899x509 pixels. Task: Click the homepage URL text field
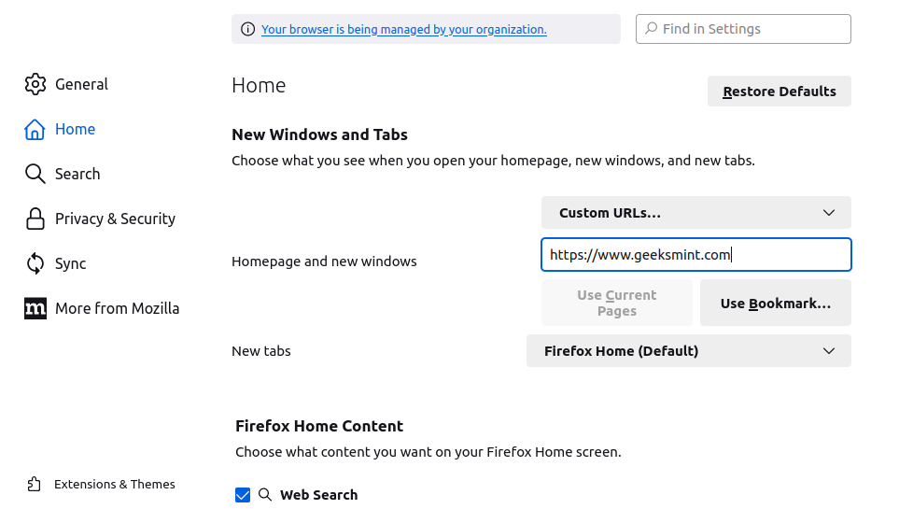coord(695,255)
